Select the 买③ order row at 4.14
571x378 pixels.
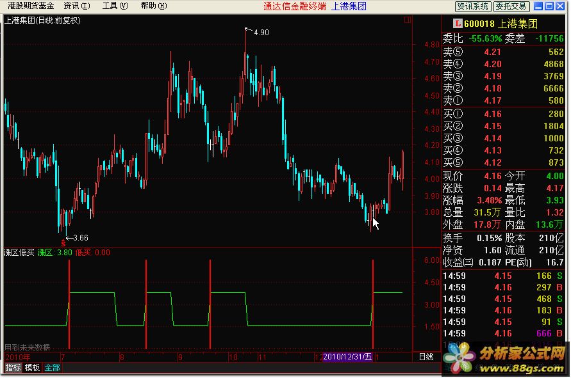[503, 138]
